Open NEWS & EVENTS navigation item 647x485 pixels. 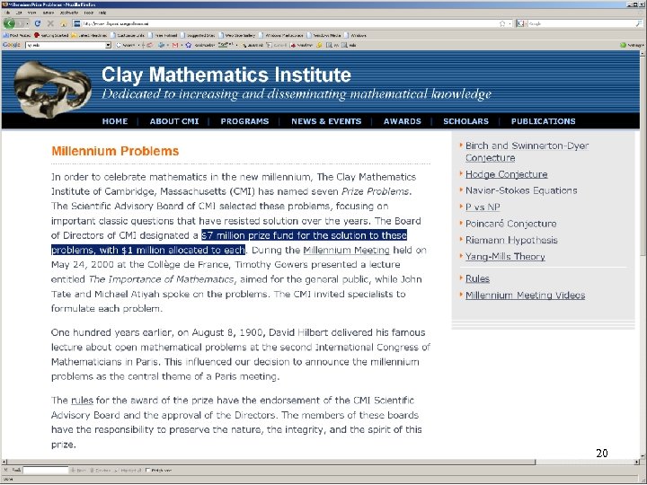pos(326,121)
